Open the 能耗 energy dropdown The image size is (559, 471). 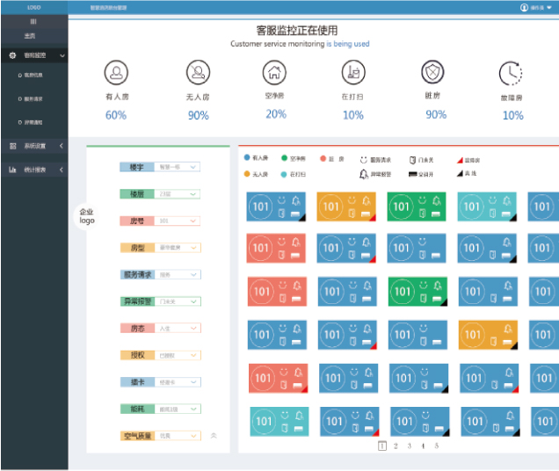pyautogui.click(x=178, y=409)
